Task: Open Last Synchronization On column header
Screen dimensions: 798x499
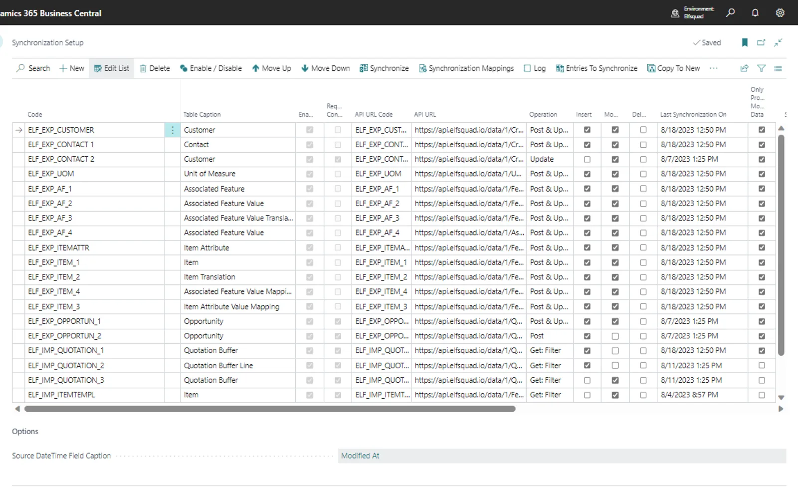Action: 693,114
